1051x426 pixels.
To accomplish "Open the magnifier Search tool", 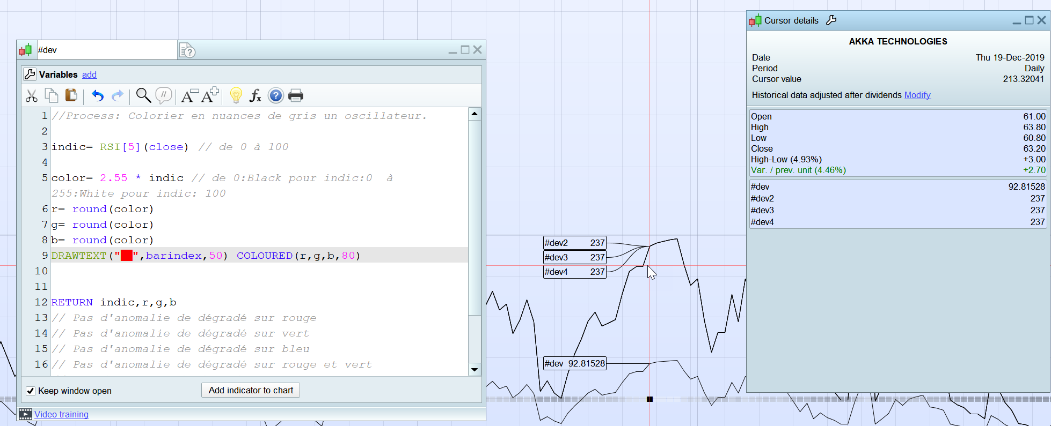I will coord(143,95).
